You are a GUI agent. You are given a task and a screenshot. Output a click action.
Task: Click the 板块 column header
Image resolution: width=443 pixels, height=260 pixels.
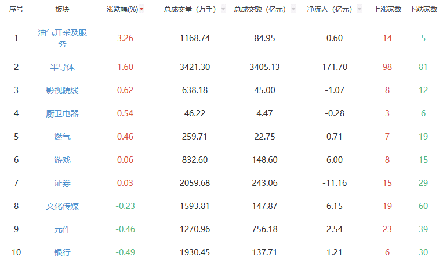[x=62, y=9]
